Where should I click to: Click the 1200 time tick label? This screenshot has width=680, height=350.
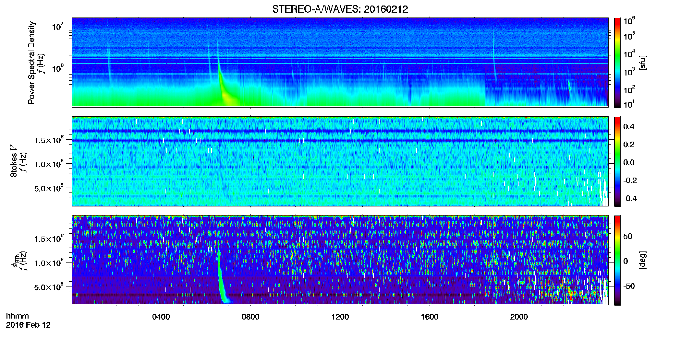pos(340,317)
